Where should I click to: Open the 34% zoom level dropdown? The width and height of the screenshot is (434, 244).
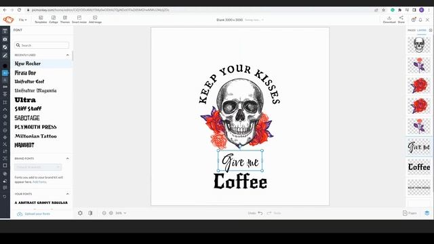(121, 213)
